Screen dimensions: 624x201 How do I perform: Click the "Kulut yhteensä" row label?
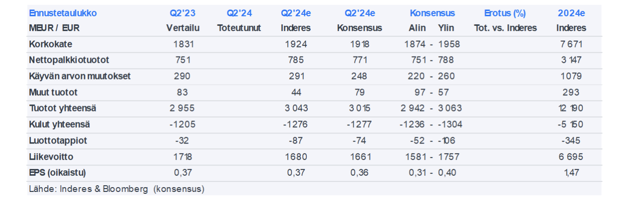click(x=59, y=124)
